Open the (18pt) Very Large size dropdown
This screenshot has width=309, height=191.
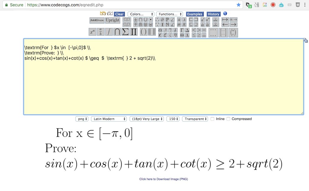[147, 119]
